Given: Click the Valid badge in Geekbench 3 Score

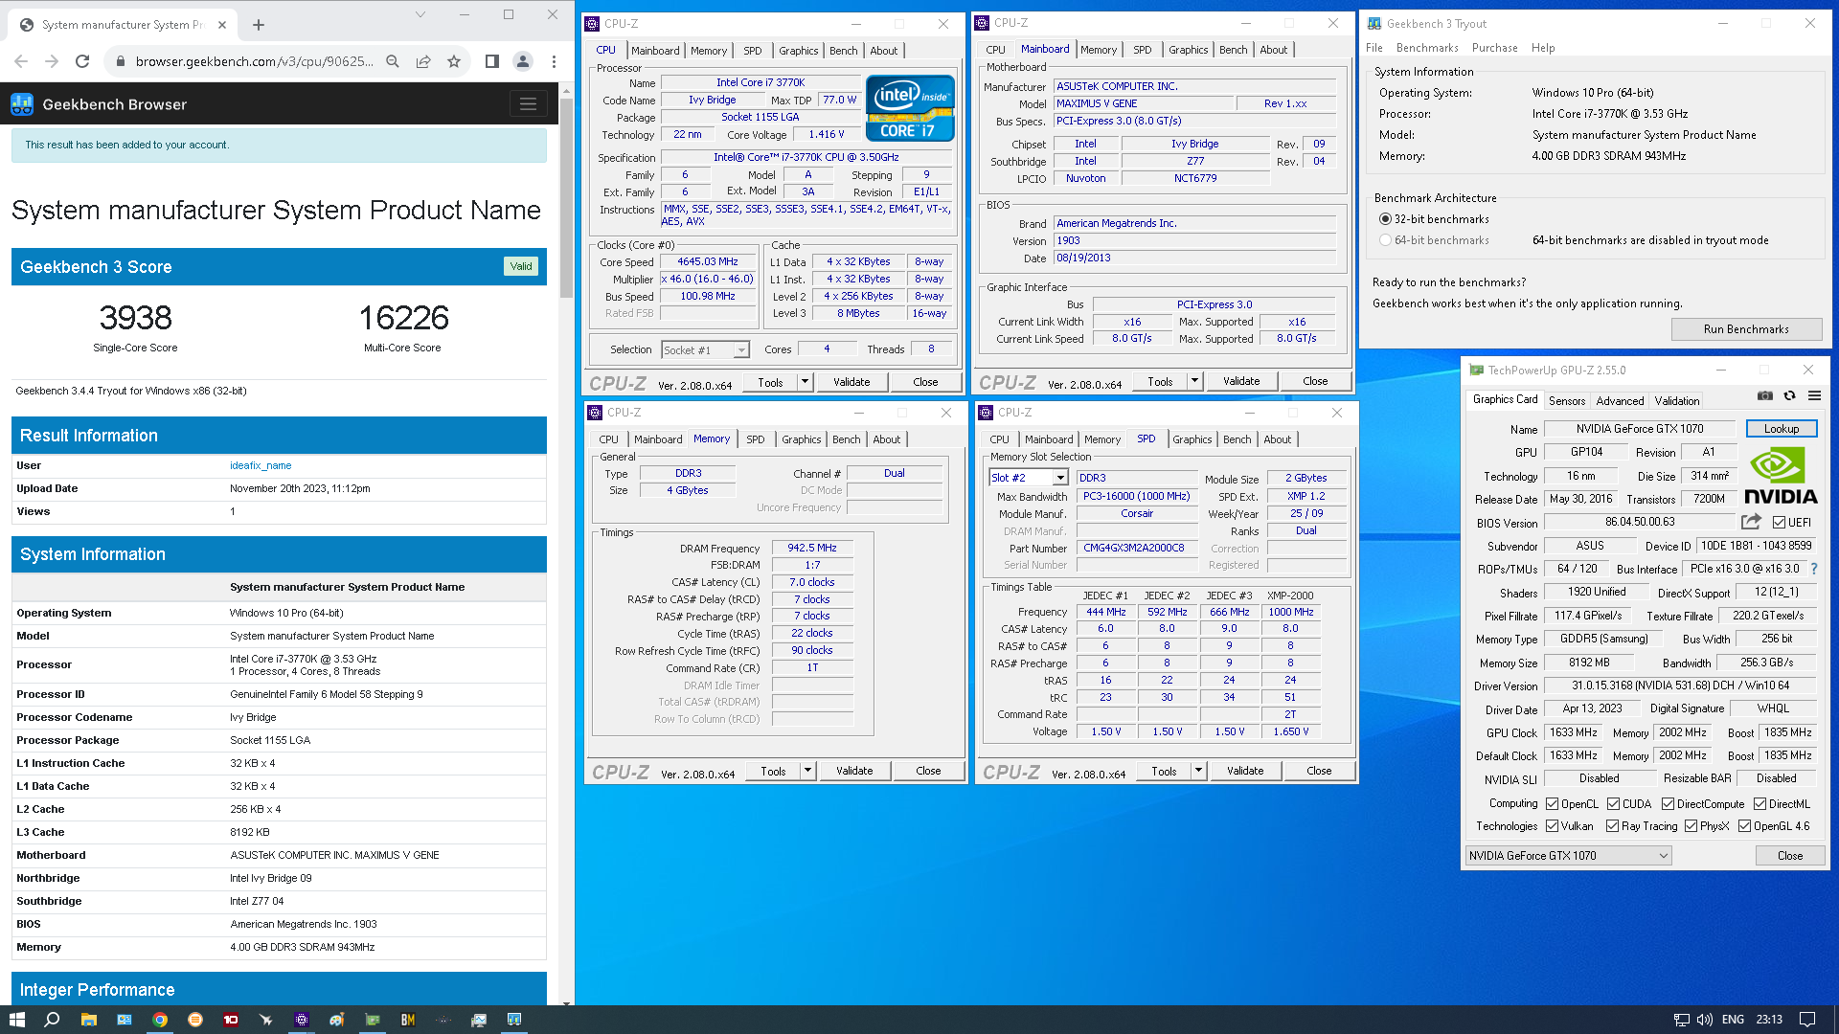Looking at the screenshot, I should click(x=521, y=267).
